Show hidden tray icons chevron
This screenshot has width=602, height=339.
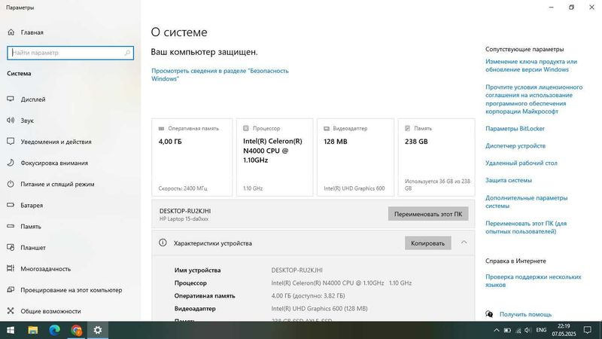pyautogui.click(x=497, y=330)
